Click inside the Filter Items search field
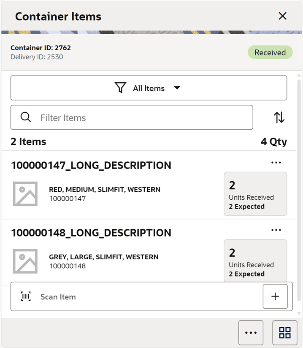The width and height of the screenshot is (303, 348). tap(127, 117)
